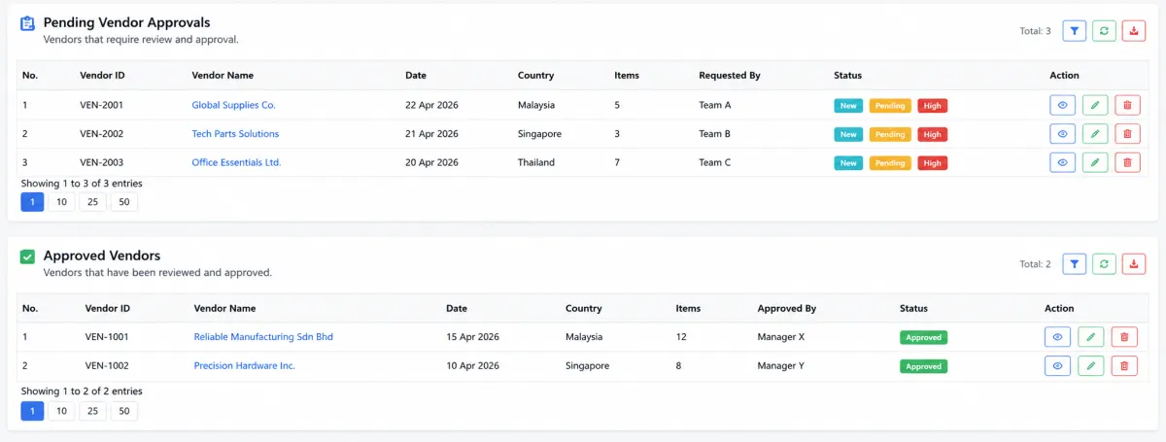Edit the VEN-1002 vendor record
This screenshot has width=1166, height=442.
click(x=1091, y=366)
